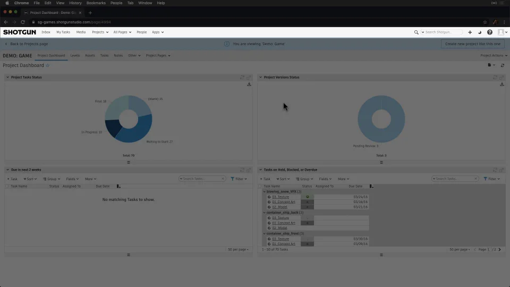Viewport: 510px width, 287px height.
Task: Refresh the Due in next 2 weeks widget
Action: [242, 170]
